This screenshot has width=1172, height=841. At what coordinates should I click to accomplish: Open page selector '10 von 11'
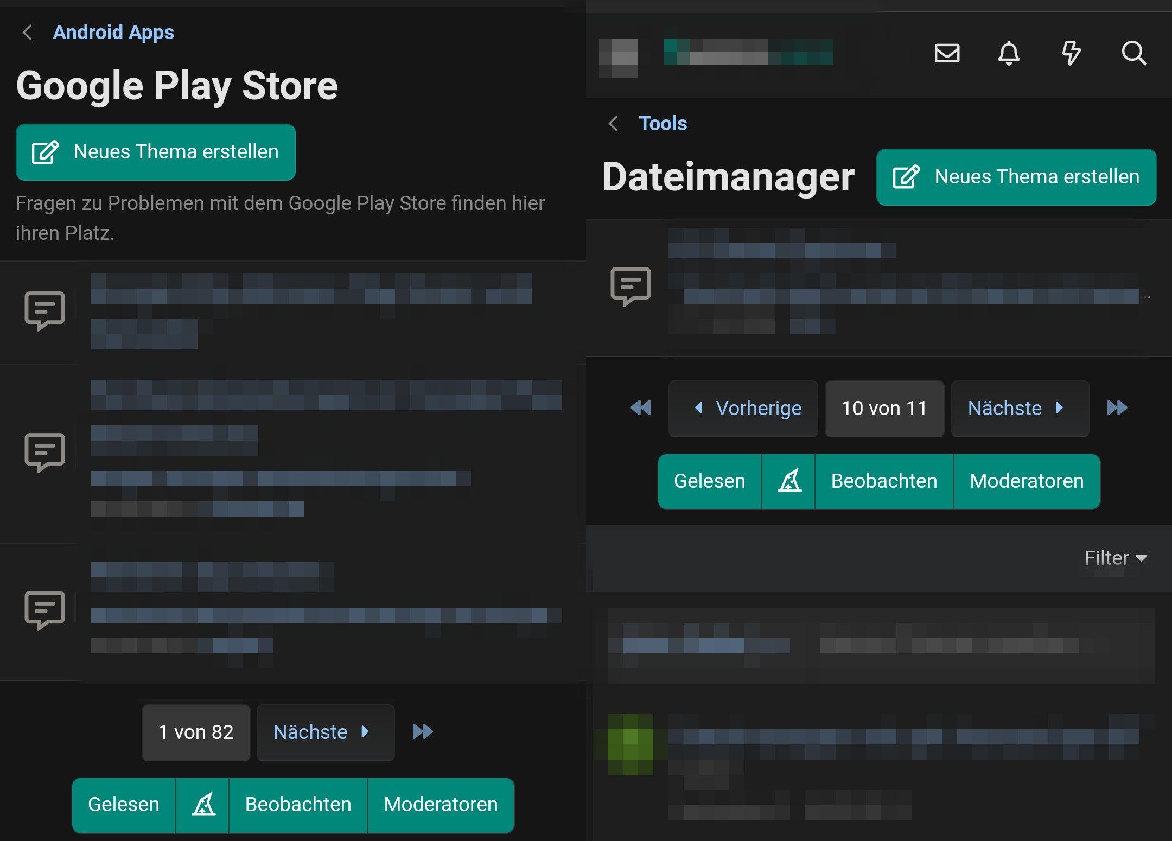(x=884, y=409)
